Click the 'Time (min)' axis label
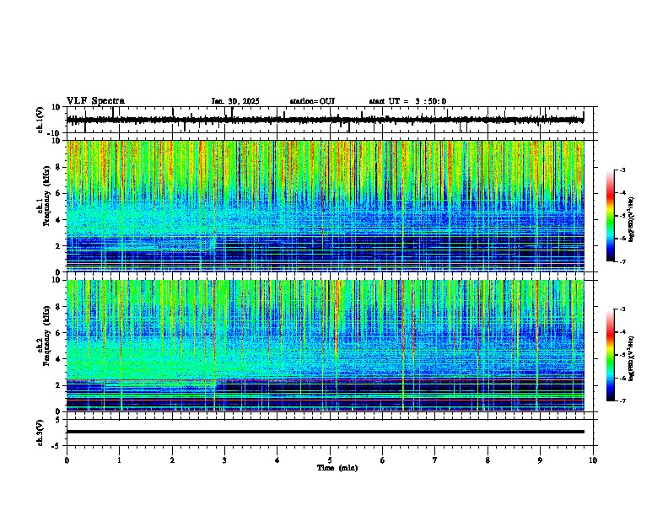Image resolution: width=668 pixels, height=516 pixels. (337, 468)
